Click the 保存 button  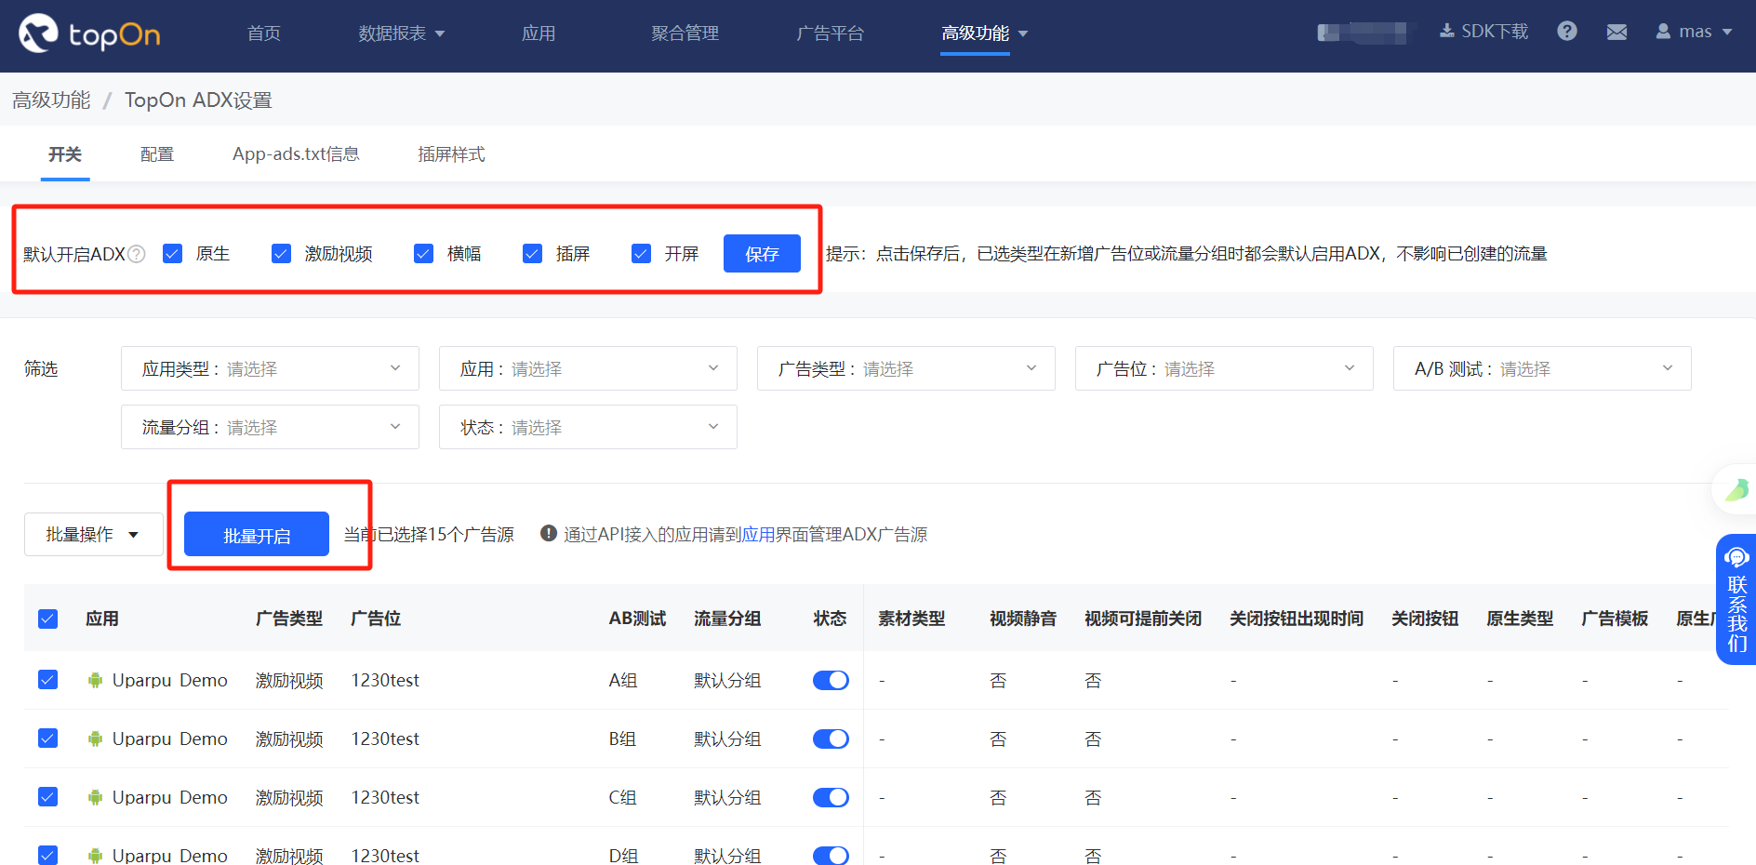(x=762, y=253)
